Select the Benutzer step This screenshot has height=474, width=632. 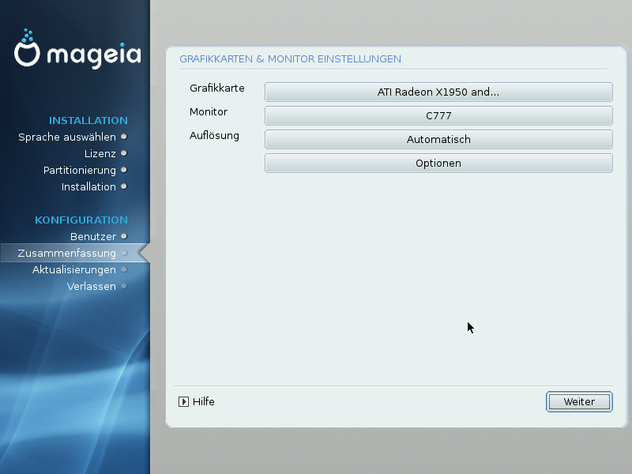(x=93, y=236)
